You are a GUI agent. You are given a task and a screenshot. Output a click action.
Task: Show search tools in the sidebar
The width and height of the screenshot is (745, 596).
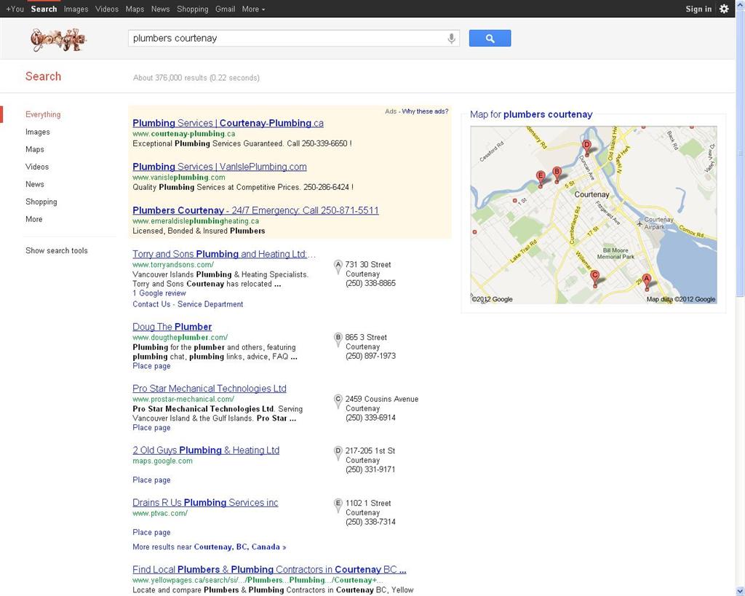57,250
